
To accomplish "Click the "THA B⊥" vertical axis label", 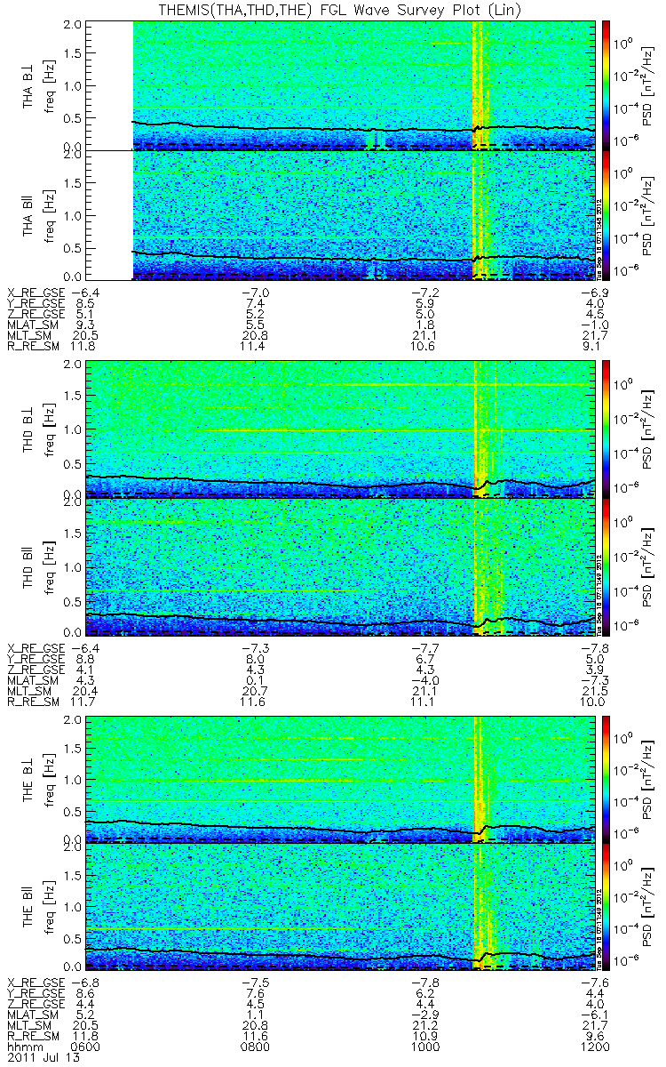I will click(x=30, y=84).
